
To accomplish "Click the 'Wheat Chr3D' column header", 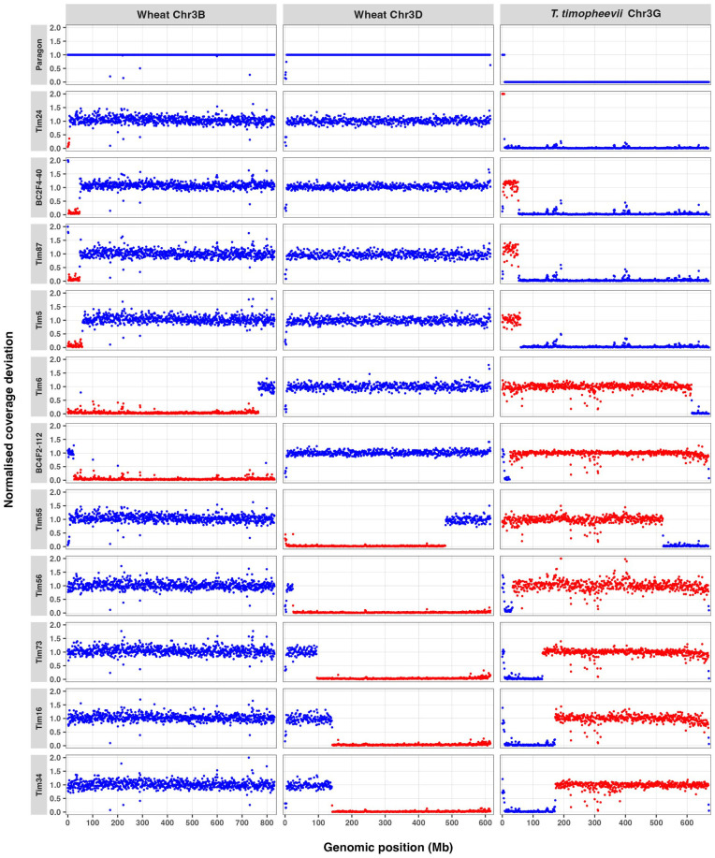I will pos(388,14).
